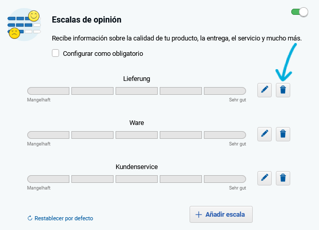This screenshot has height=230, width=319.
Task: Click the 'Restablecer por defecto' link
Action: pos(60,218)
